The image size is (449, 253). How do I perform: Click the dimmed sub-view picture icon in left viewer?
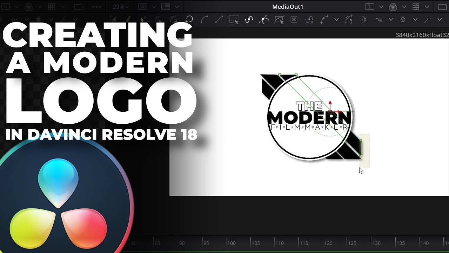click(165, 7)
